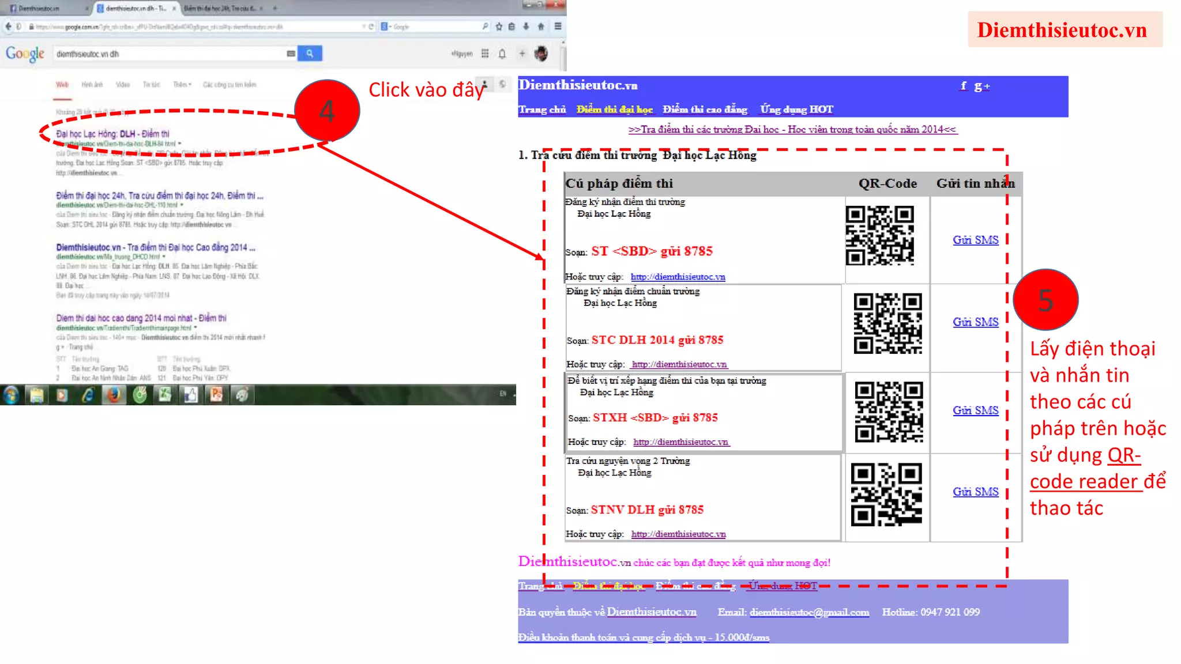Open downloads via the down-arrow icon
The image size is (1181, 664).
pyautogui.click(x=526, y=27)
